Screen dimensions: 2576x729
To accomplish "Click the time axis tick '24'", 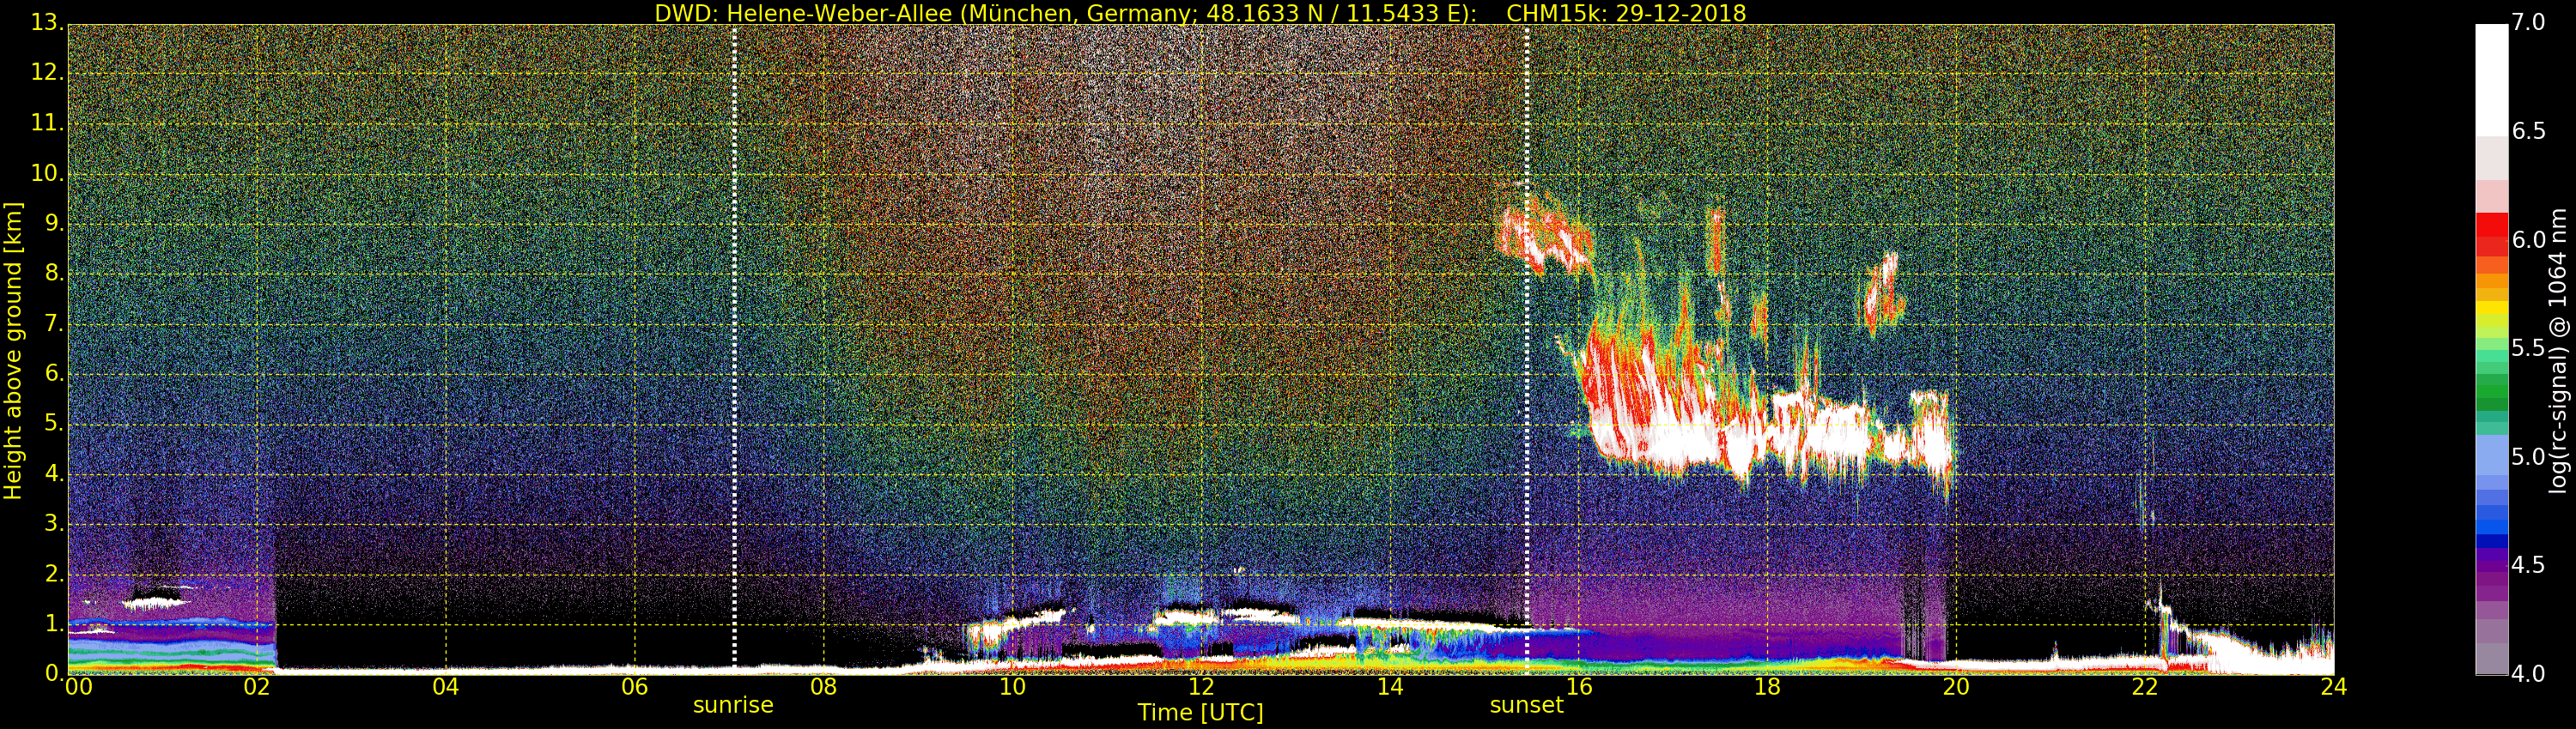I will (2334, 686).
